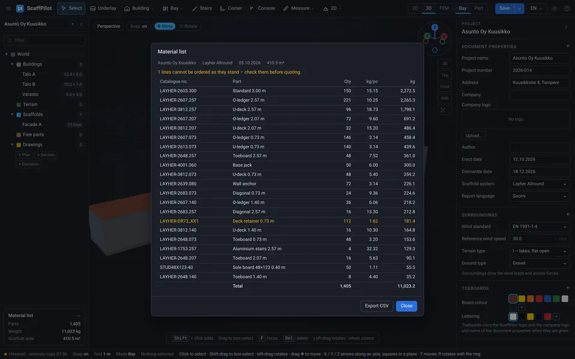Open the Measure tool dropdown
This screenshot has height=359, width=575.
coord(298,8)
